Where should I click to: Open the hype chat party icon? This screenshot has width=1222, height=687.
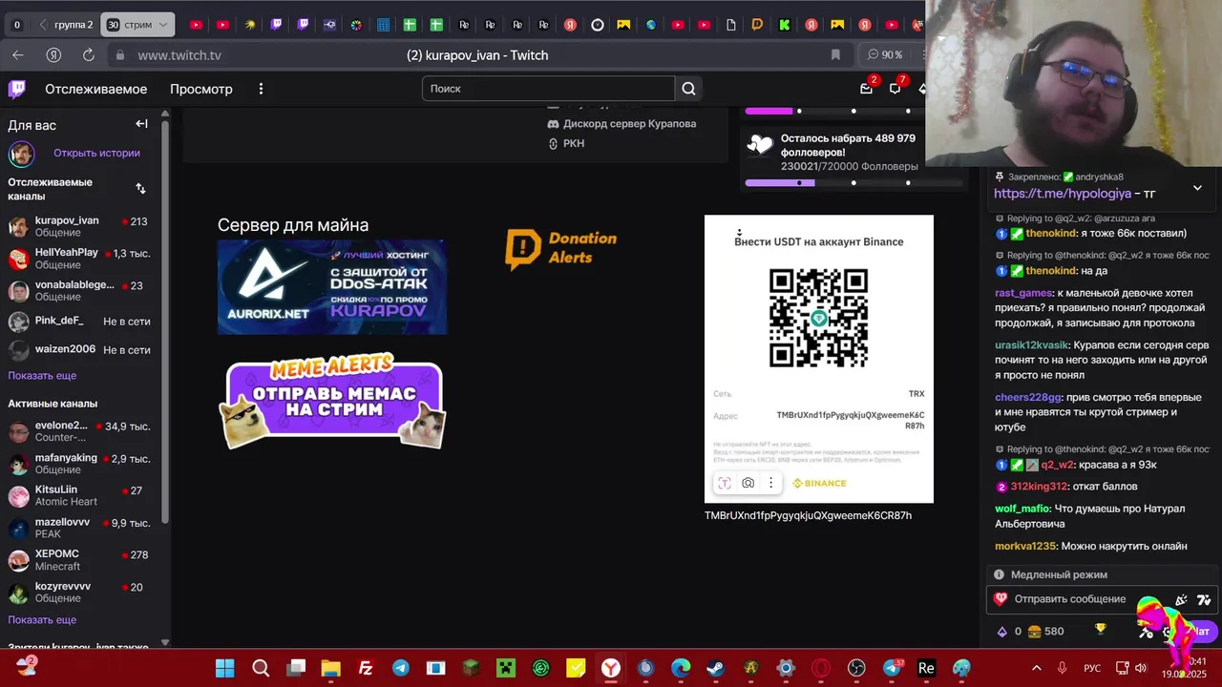tap(1181, 599)
